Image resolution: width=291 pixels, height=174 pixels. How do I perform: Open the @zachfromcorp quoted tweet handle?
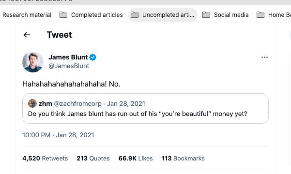pyautogui.click(x=77, y=103)
